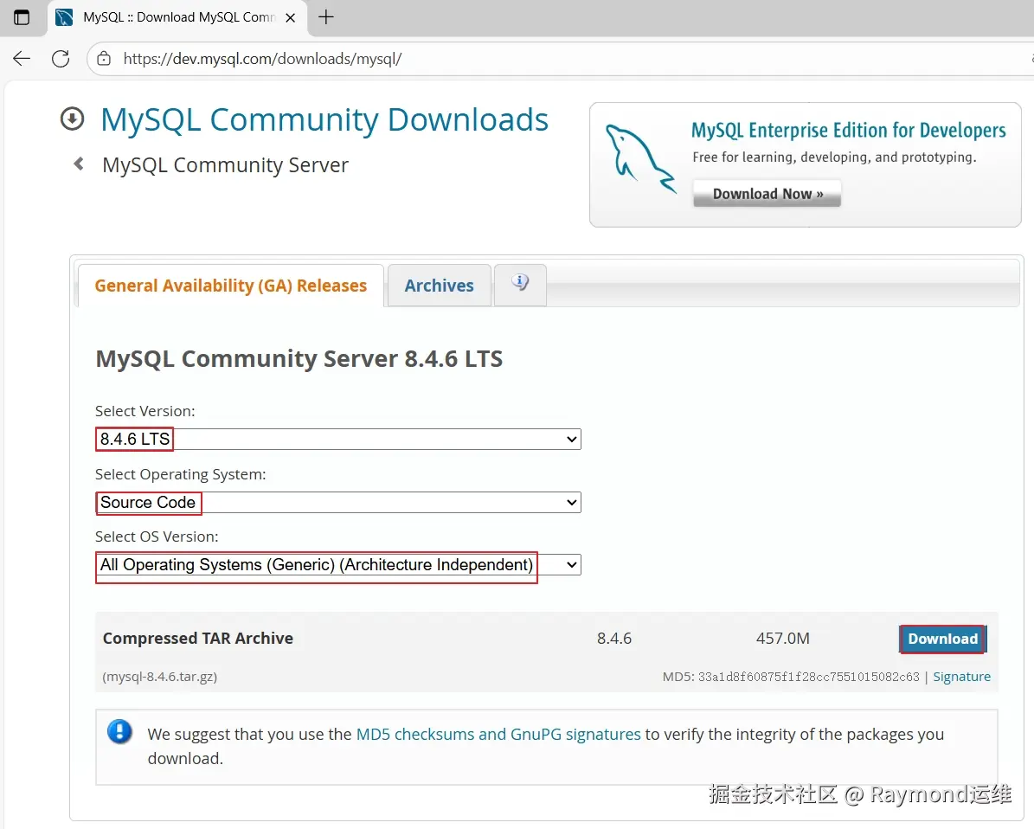The image size is (1034, 829).
Task: Click the mysql-8.4.6.tar.gz filename text
Action: 159,677
